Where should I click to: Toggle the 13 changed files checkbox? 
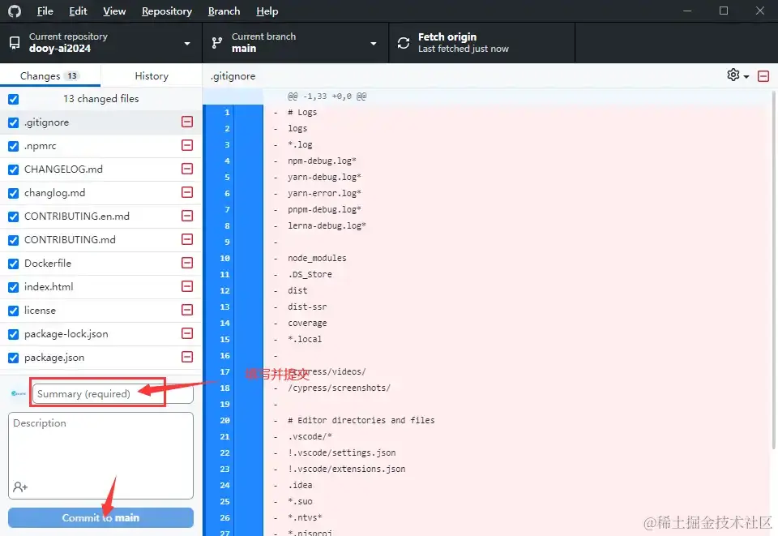(x=14, y=99)
